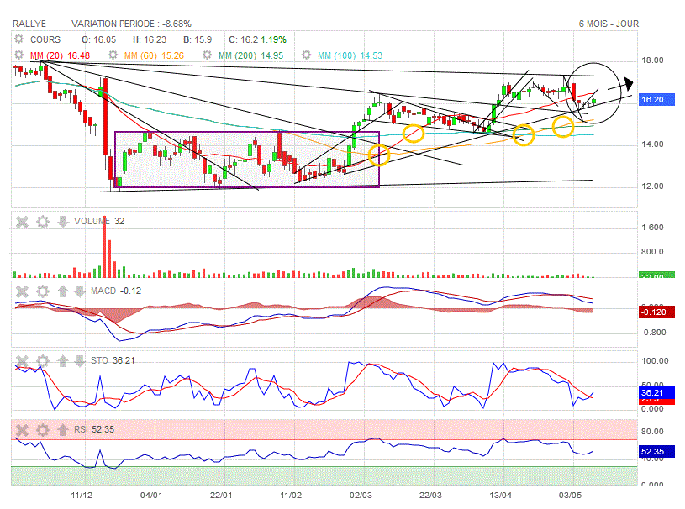Screen dimensions: 685x509
Task: Click the RALLYE stock name label
Action: click(x=29, y=24)
